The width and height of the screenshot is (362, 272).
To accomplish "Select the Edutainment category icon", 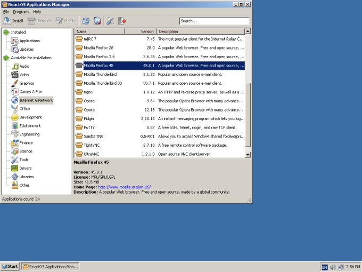I will pos(15,125).
